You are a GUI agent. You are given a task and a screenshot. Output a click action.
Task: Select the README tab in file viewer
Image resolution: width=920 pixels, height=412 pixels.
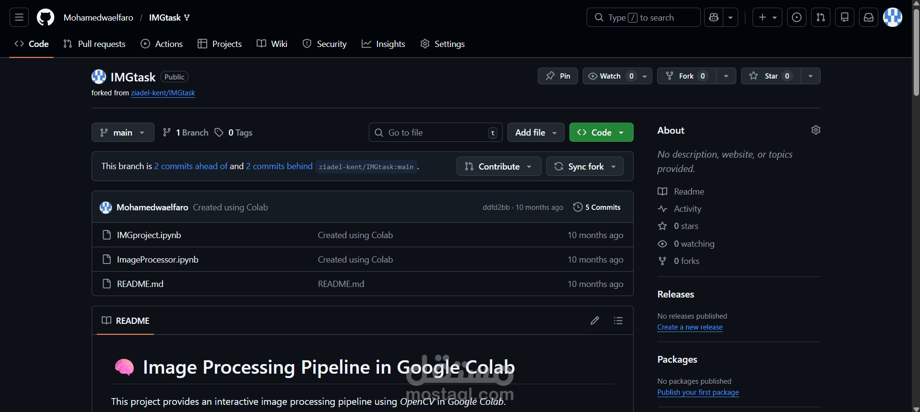[x=126, y=320]
